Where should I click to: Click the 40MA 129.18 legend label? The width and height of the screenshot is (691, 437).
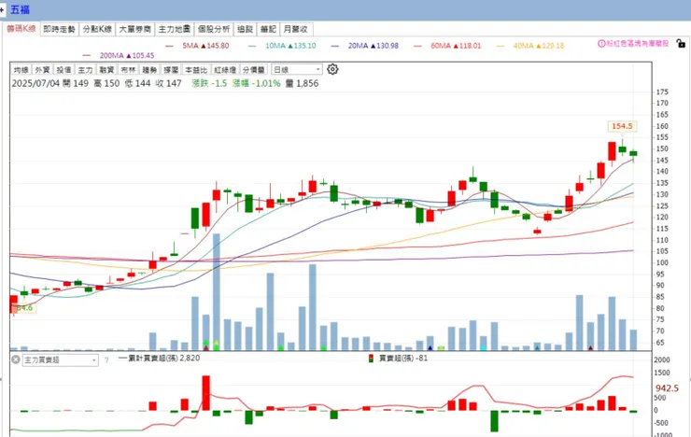tap(539, 46)
